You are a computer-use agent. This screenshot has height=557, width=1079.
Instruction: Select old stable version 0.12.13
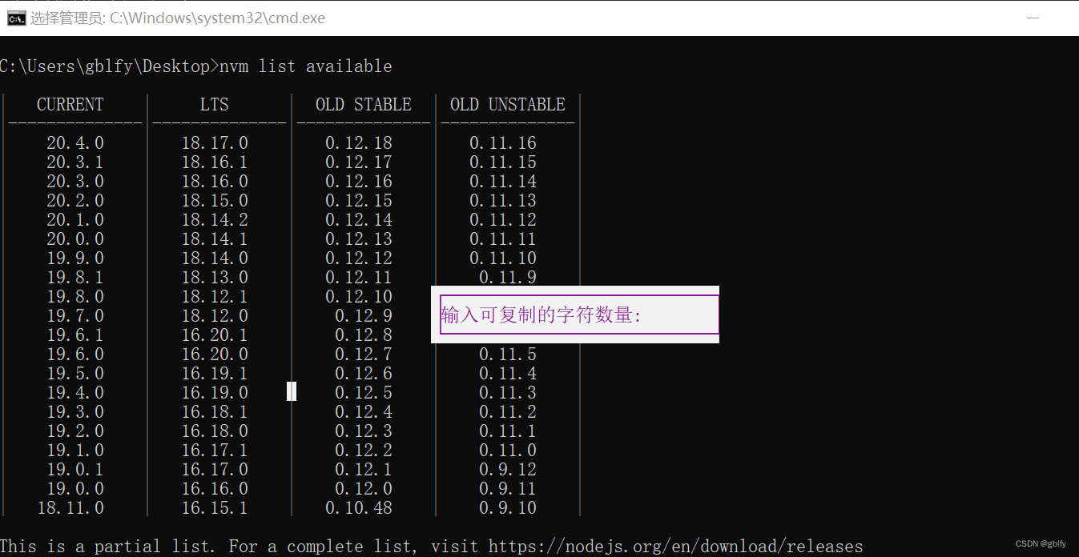[359, 239]
